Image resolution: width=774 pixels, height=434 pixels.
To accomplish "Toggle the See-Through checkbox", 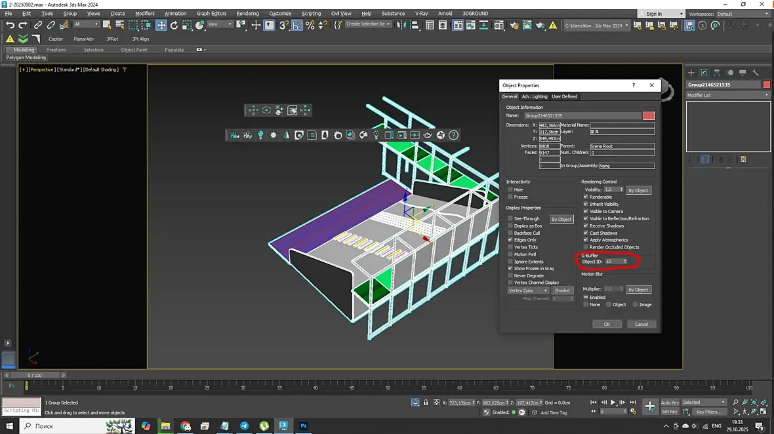I will [x=510, y=219].
